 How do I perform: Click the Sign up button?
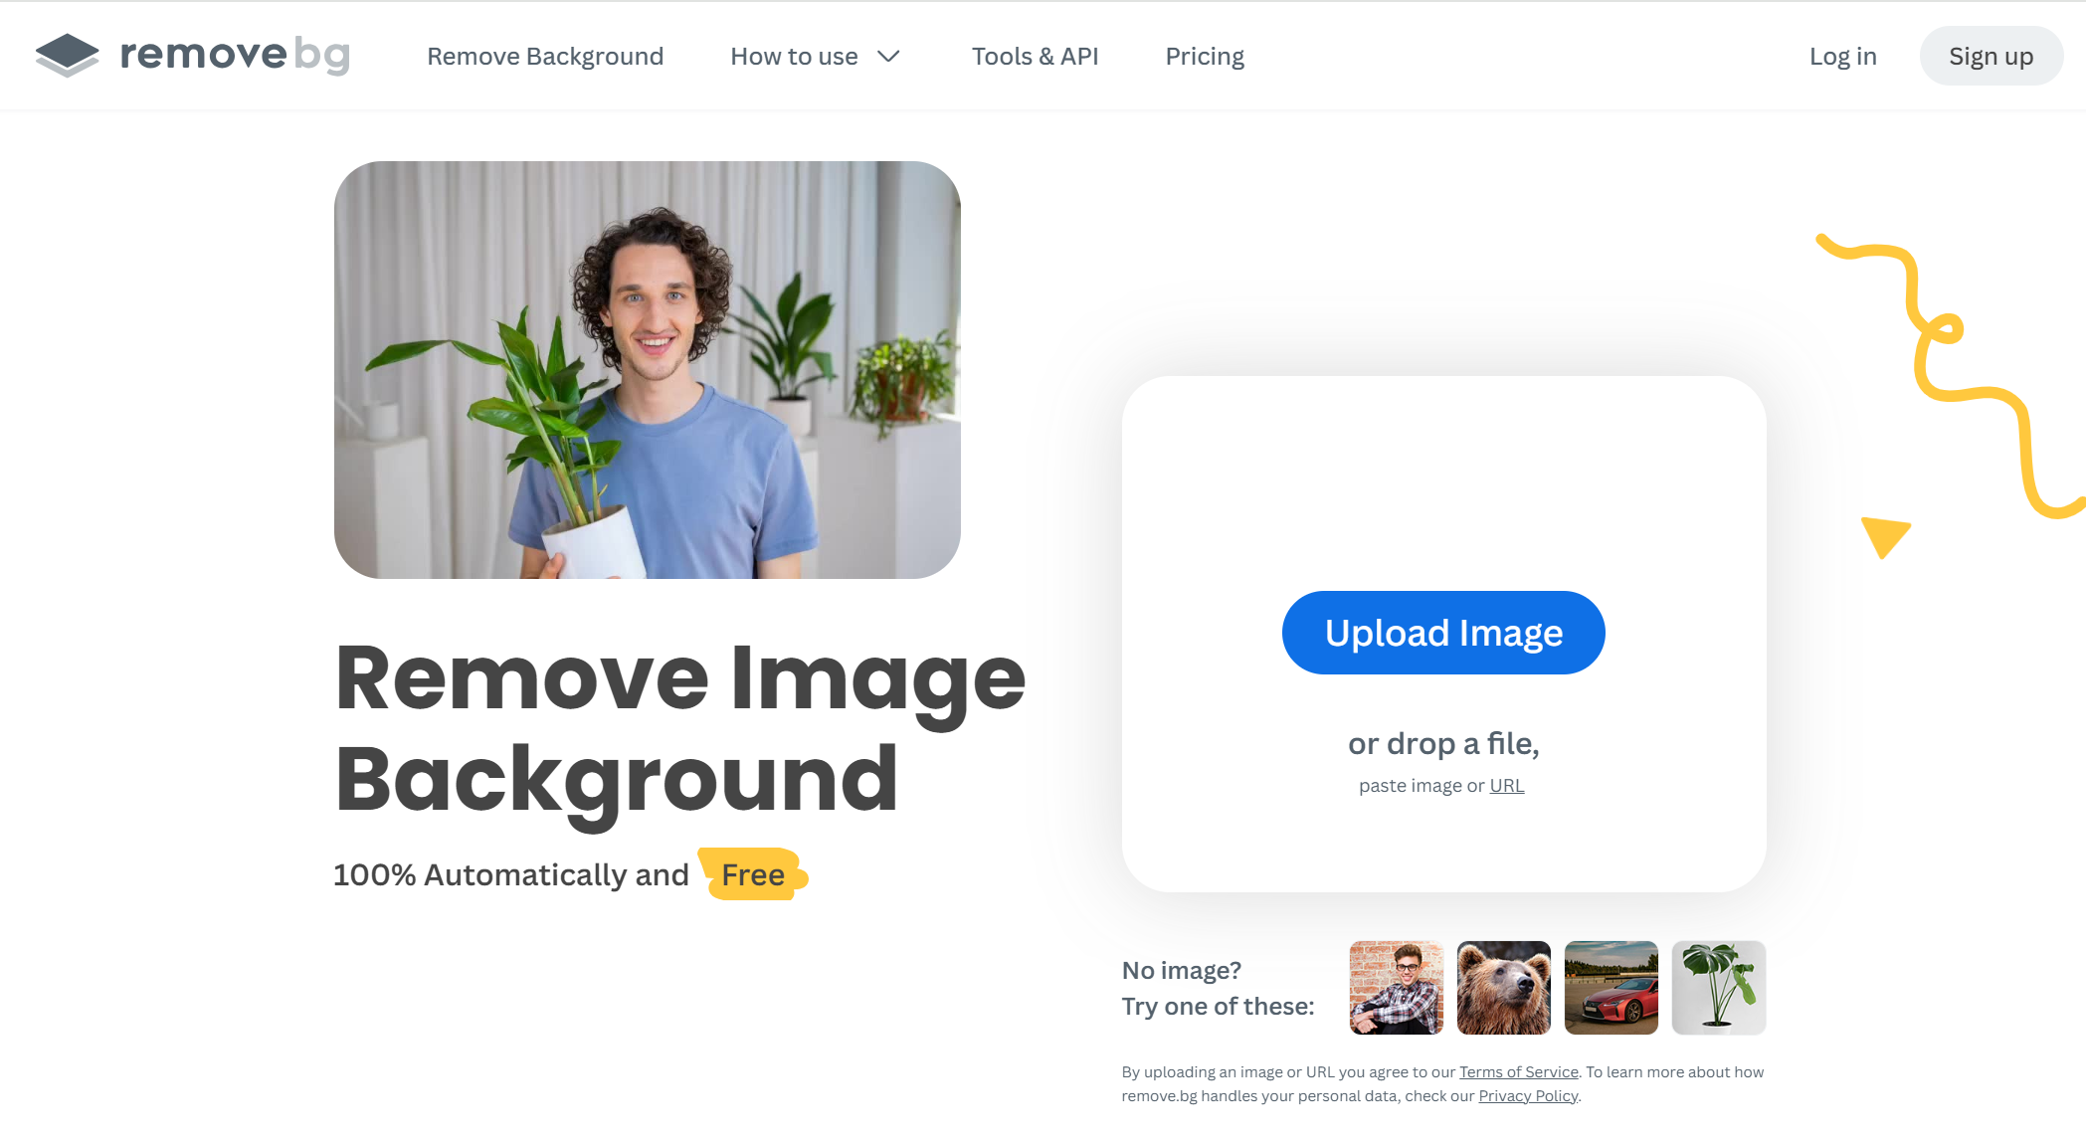point(1989,55)
